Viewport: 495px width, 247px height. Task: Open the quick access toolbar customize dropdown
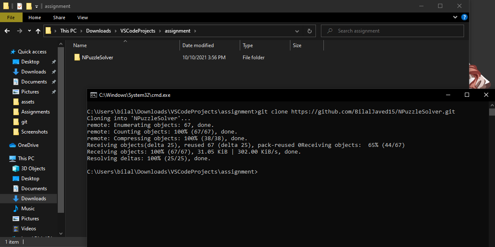(x=36, y=6)
